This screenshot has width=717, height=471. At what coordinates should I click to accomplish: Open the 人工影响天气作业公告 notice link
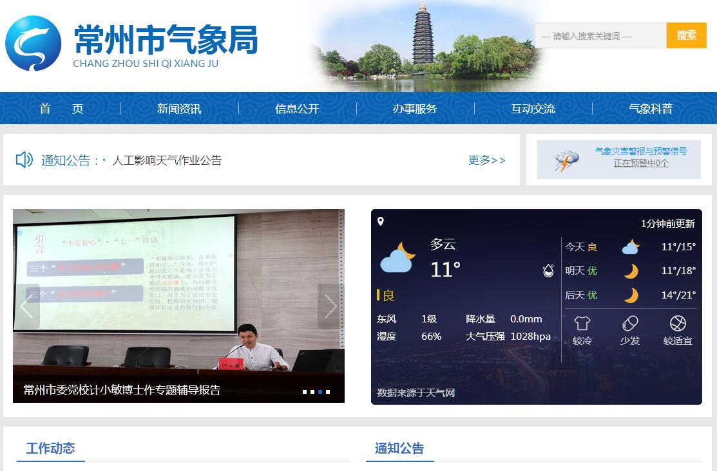(167, 160)
